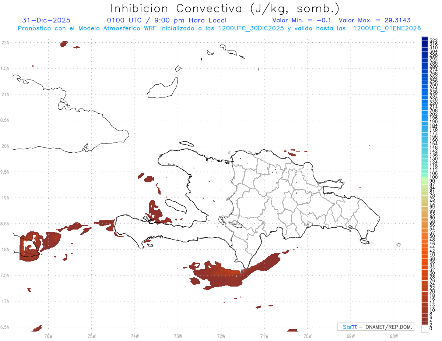The width and height of the screenshot is (442, 341).
Task: Click the time "0100 UTC / 9:00 pm Hora Local"
Action: pos(166,20)
